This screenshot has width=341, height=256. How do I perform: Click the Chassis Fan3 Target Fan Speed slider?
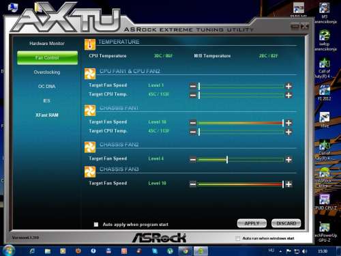tap(241, 184)
